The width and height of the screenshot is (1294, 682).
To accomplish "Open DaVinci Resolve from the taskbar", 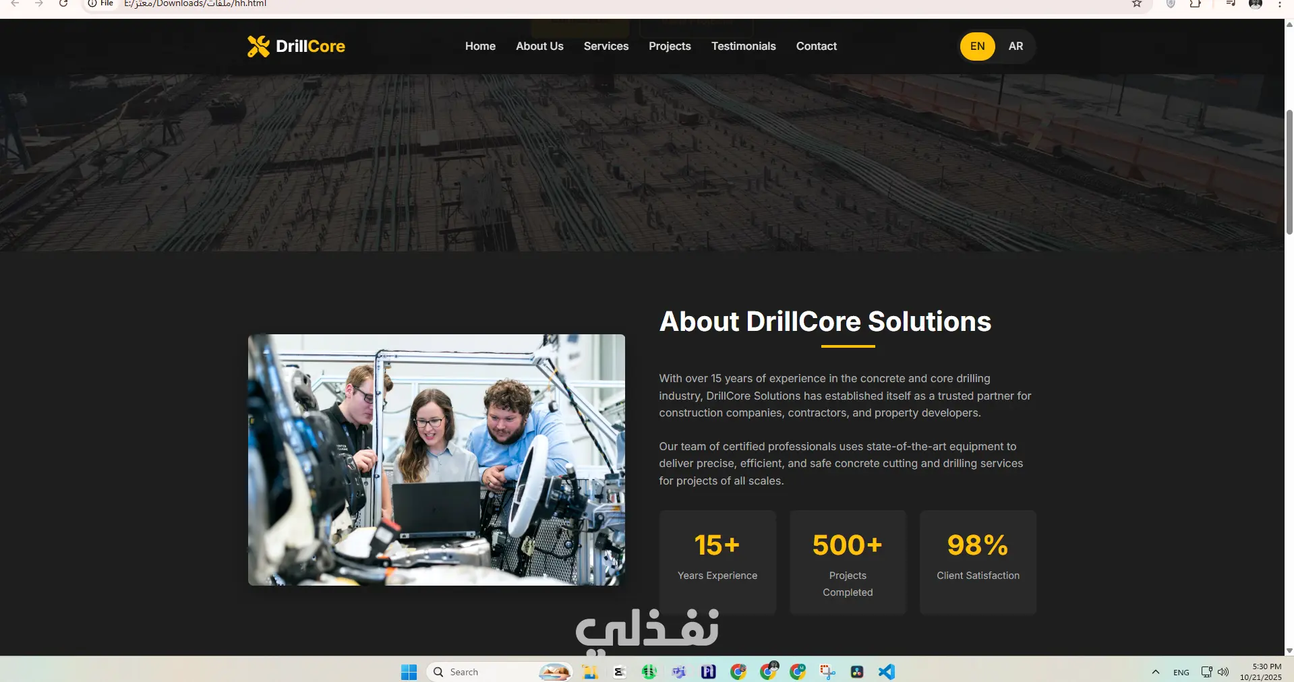I will click(x=857, y=672).
